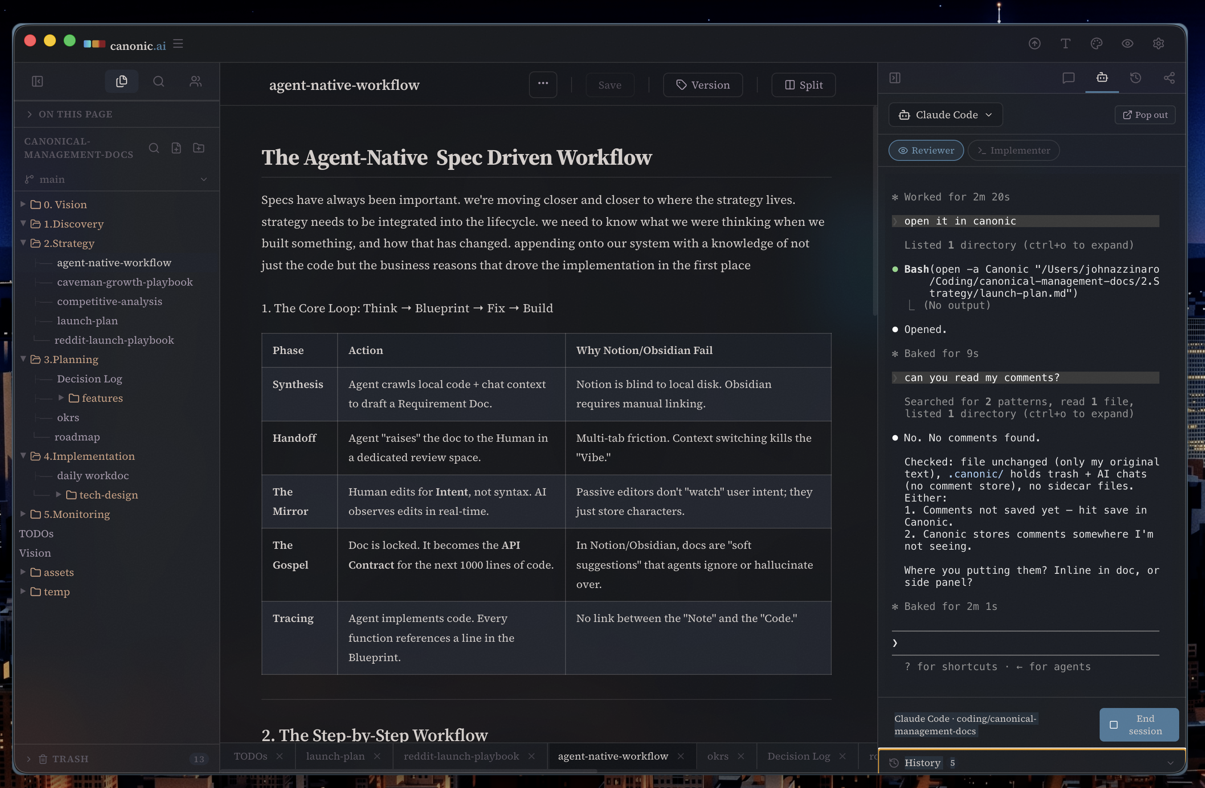
Task: Click the End session button
Action: click(x=1139, y=725)
